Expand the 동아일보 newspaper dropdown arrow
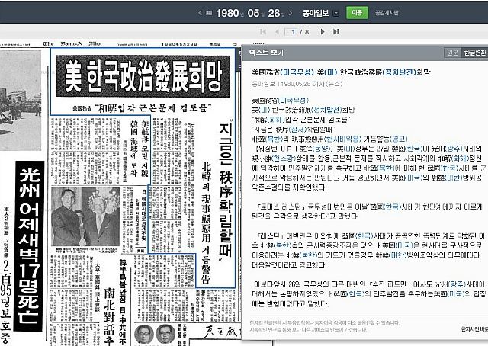Screen dimensions: 488x346 pos(335,14)
